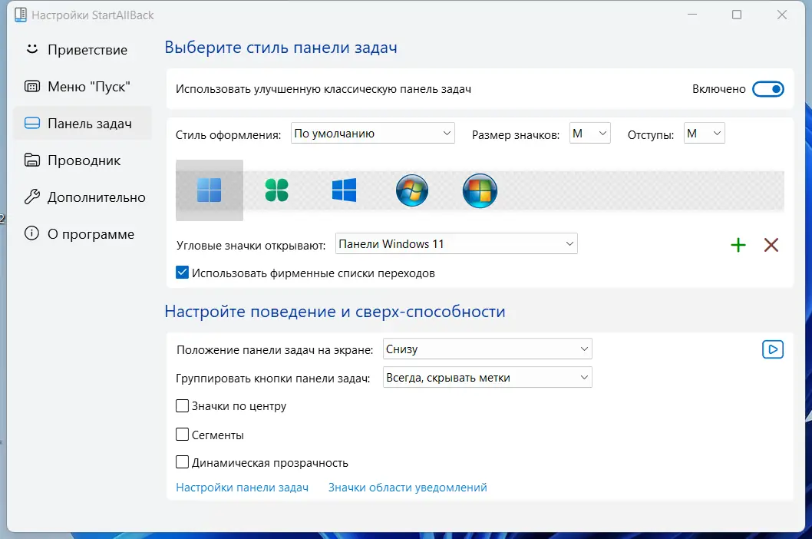
Task: Click the StartAllBack app icon in the title bar
Action: 21,15
